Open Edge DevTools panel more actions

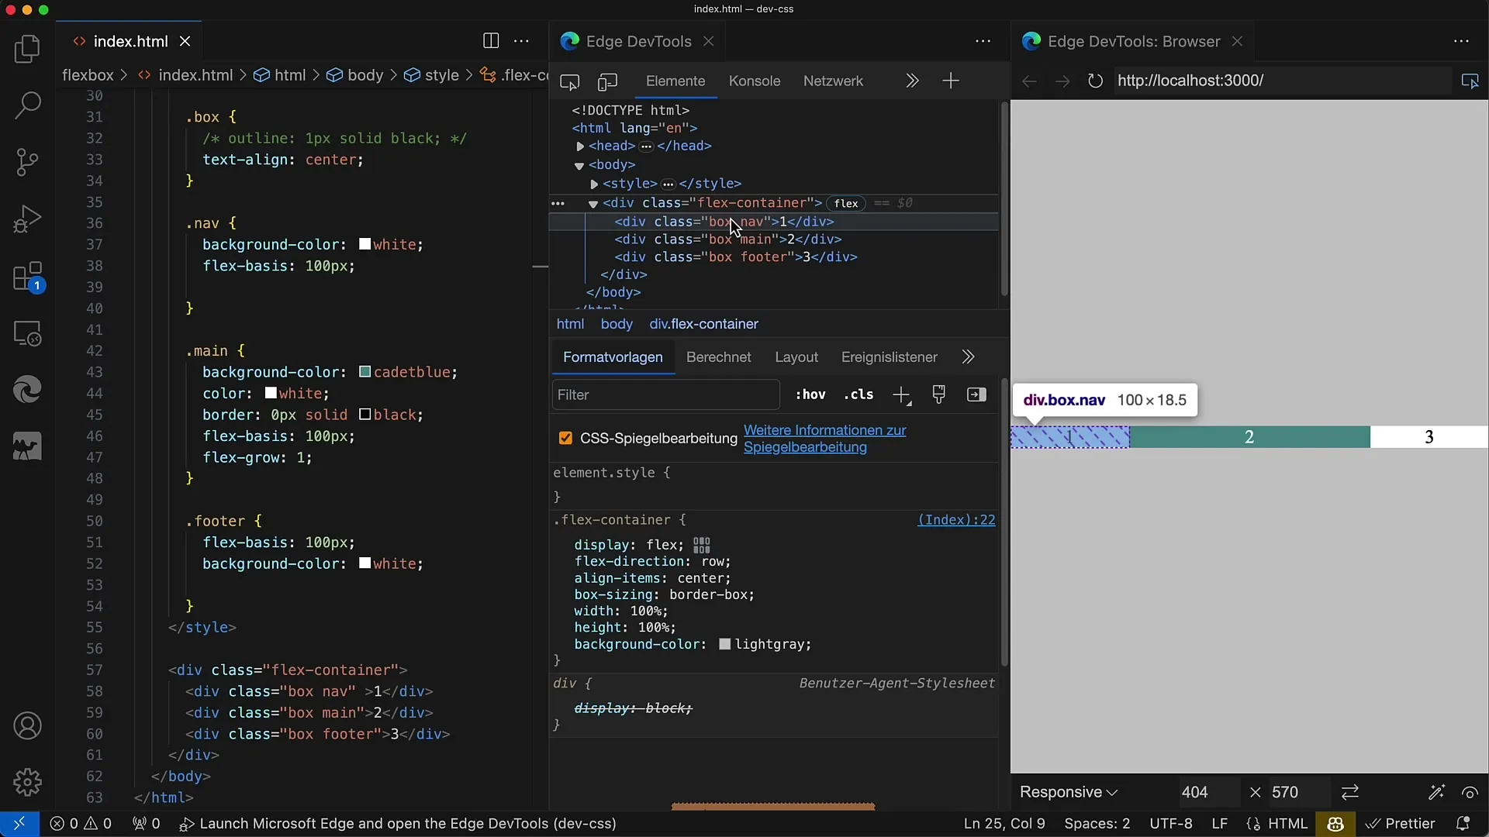click(983, 41)
